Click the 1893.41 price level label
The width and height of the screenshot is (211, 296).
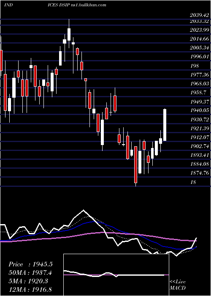200,155
